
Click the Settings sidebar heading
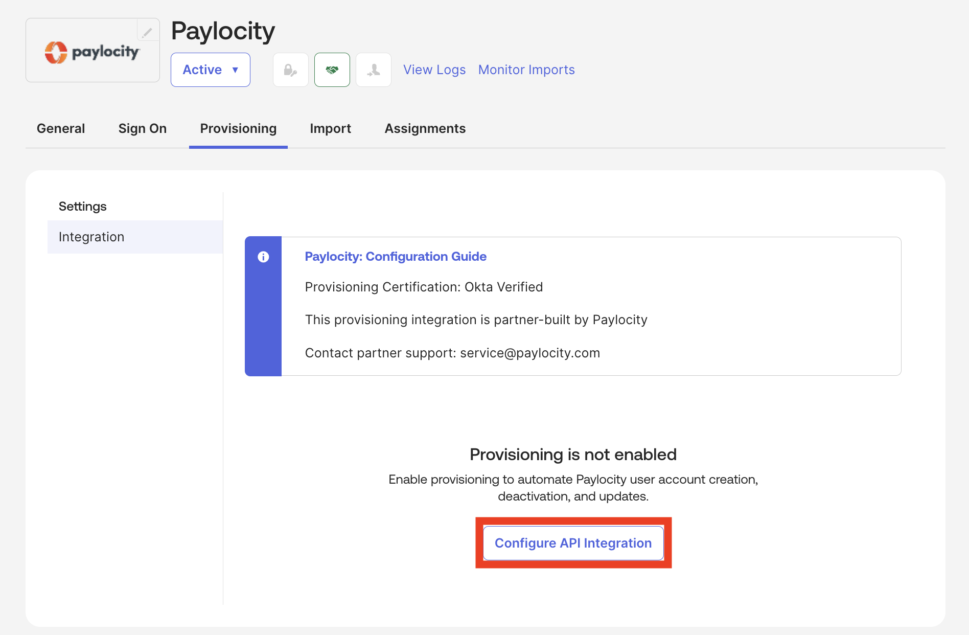coord(83,207)
